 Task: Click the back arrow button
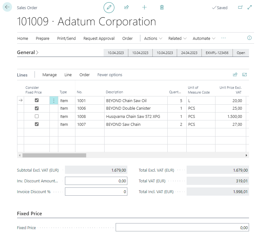[x=7, y=7]
